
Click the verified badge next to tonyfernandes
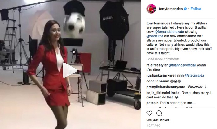(x=185, y=9)
